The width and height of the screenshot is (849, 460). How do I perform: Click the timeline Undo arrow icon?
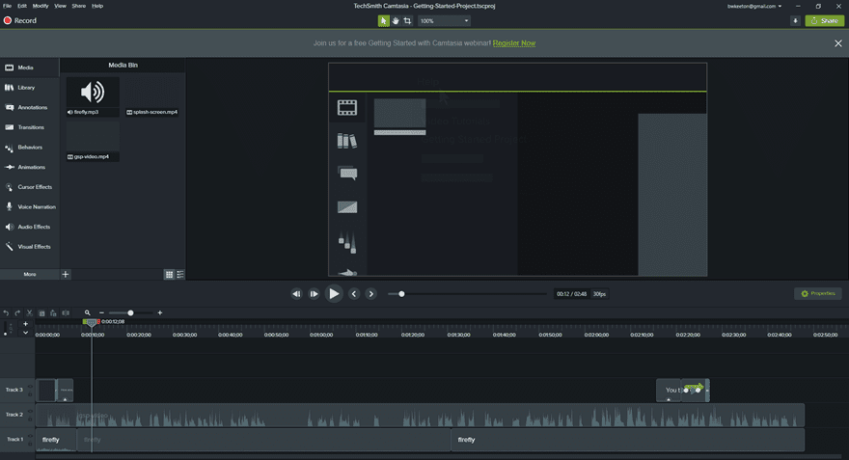point(6,312)
